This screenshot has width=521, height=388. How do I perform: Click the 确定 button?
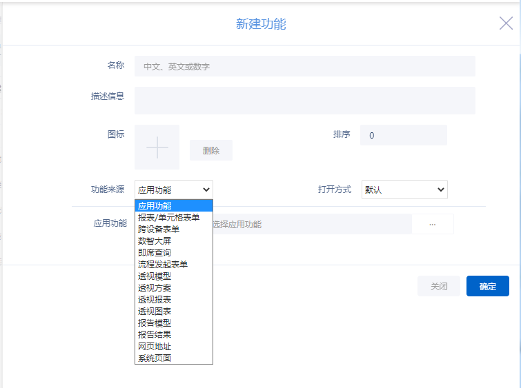click(x=487, y=286)
